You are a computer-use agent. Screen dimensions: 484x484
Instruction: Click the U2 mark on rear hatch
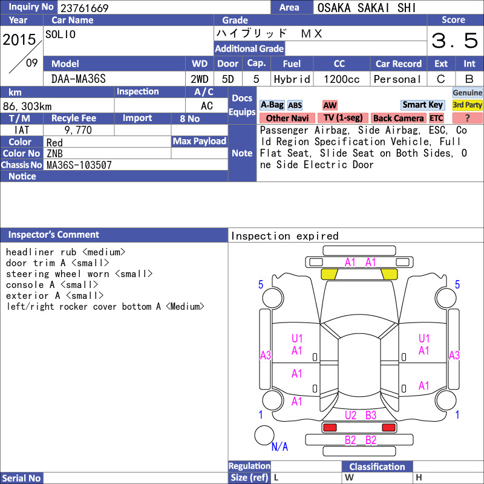click(350, 415)
